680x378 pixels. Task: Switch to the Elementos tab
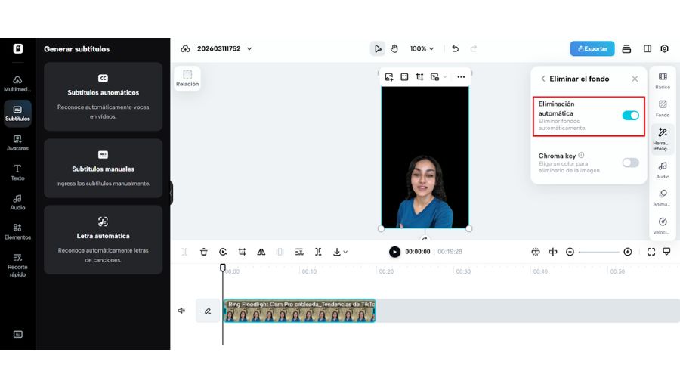tap(17, 231)
